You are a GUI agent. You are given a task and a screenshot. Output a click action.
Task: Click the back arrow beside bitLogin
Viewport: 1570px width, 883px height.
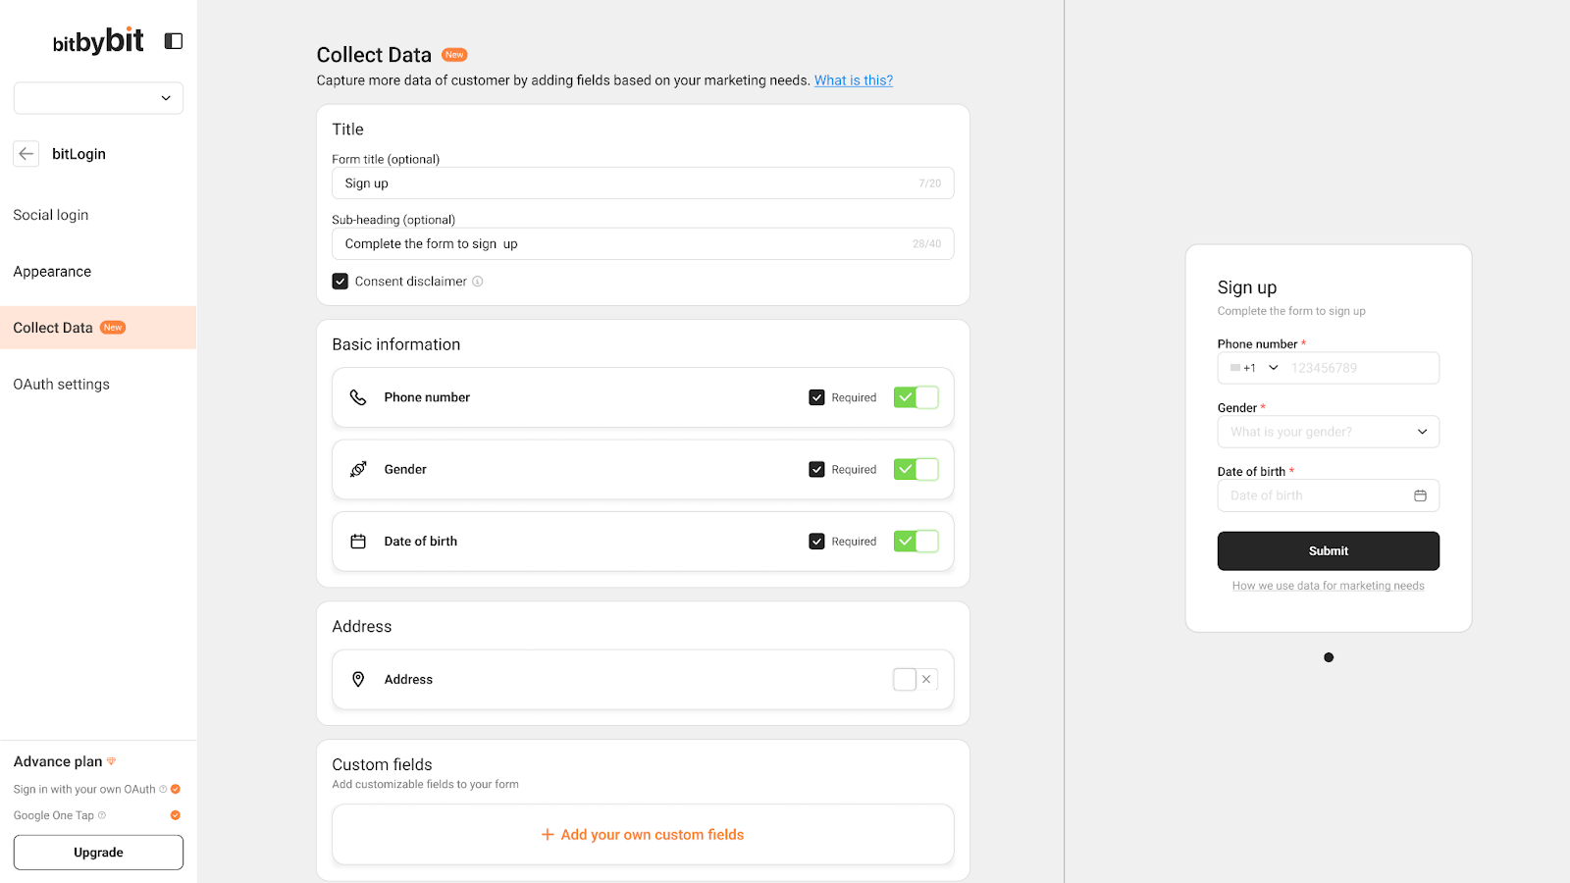(26, 154)
